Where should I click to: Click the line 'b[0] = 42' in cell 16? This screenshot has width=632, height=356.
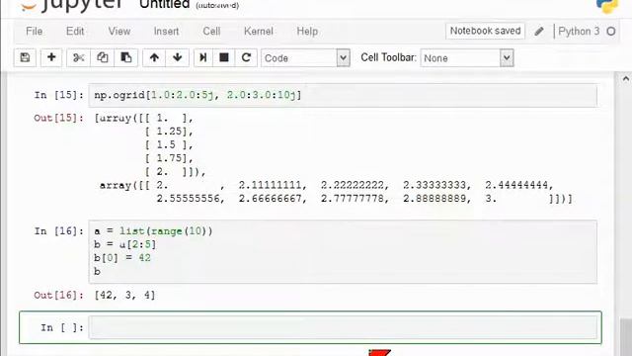click(x=122, y=258)
